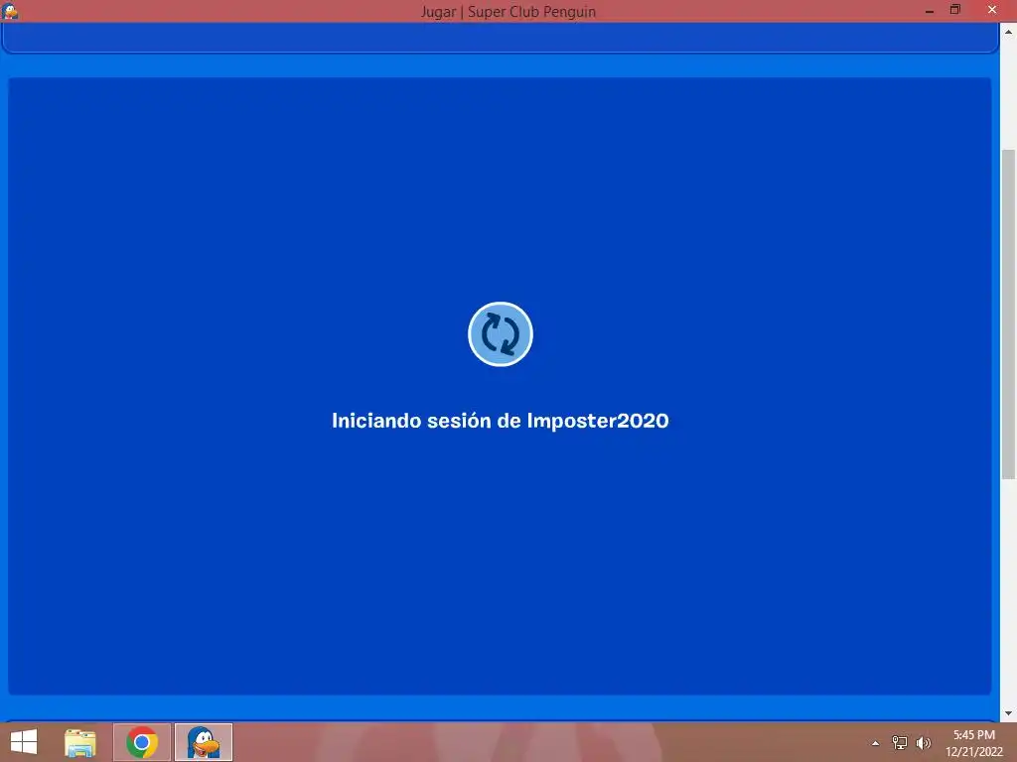
Task: Close the Super Club Penguin window
Action: [x=992, y=10]
